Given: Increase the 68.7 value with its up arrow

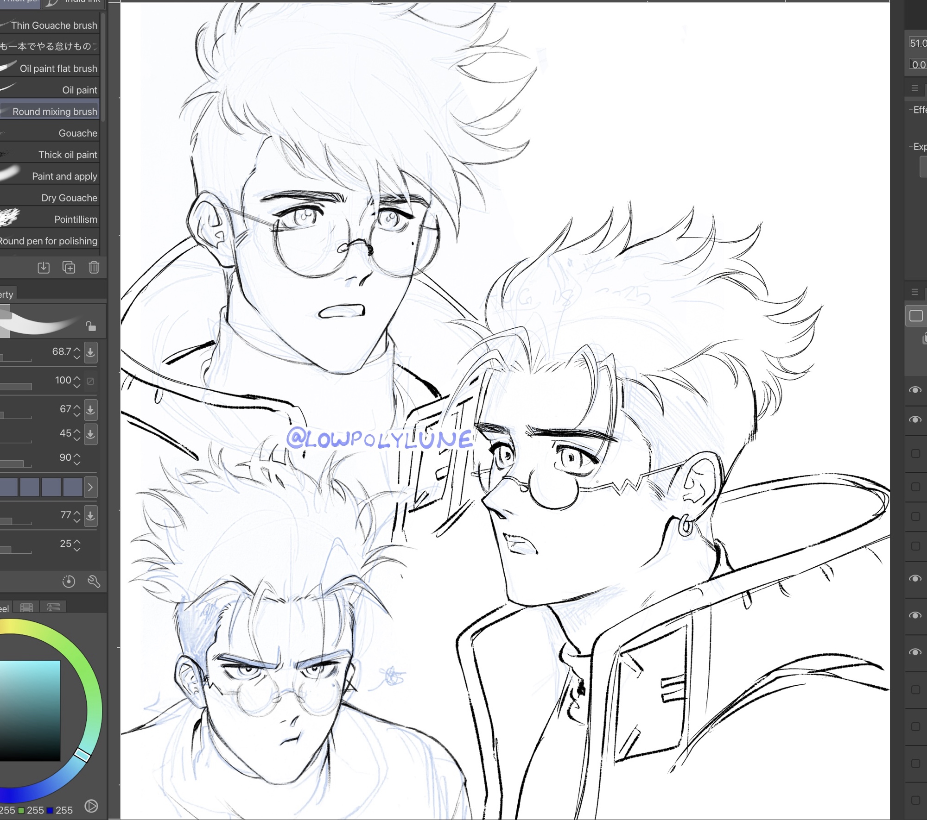Looking at the screenshot, I should pyautogui.click(x=77, y=349).
